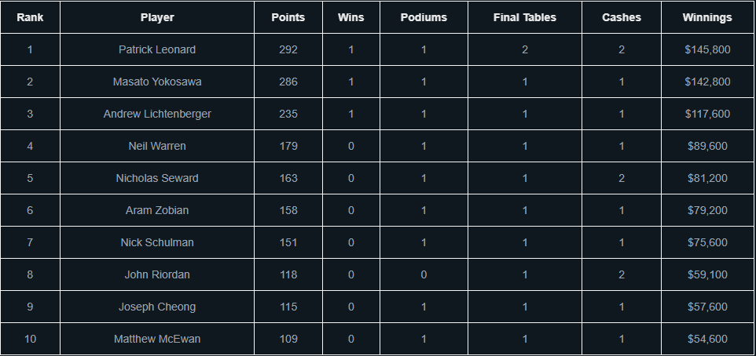Click Joseph Cheong's name
Viewport: 756px width, 356px height.
click(x=157, y=307)
